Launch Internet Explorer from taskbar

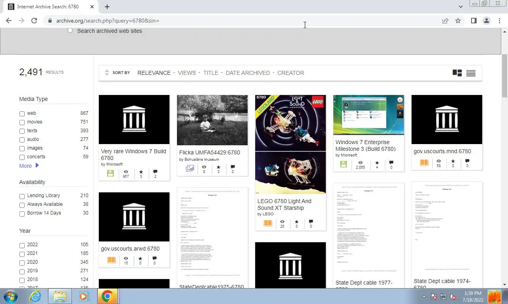[35, 296]
